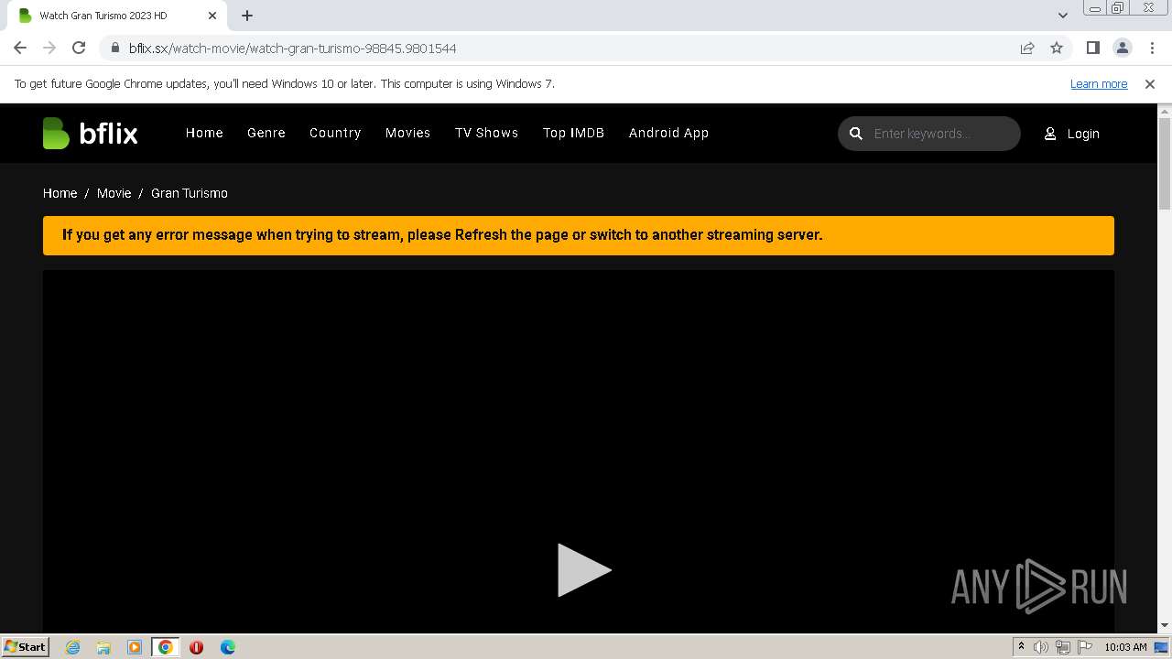Click the forward navigation arrow
The width and height of the screenshot is (1172, 659).
pos(49,48)
